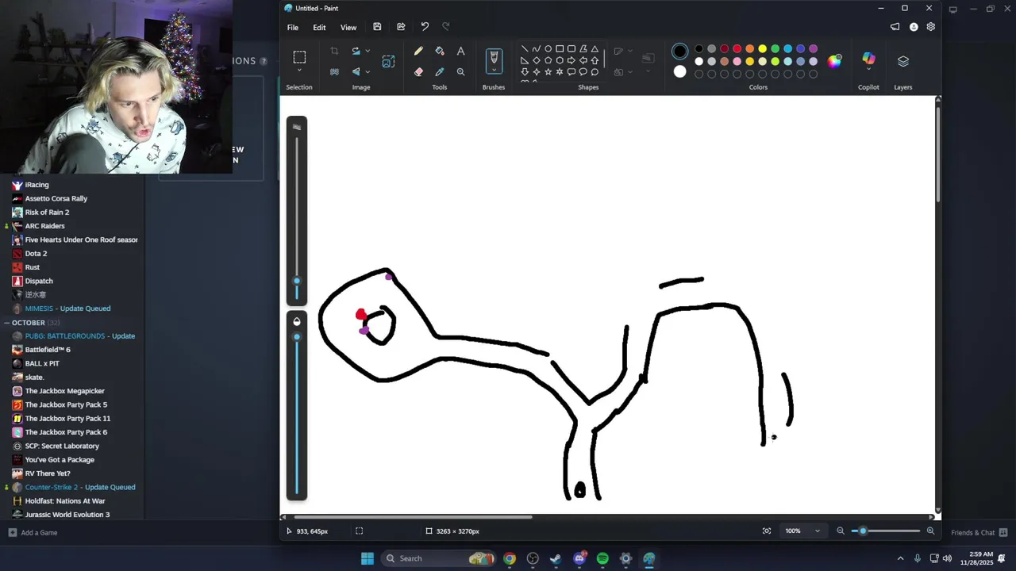Screen dimensions: 1016x571
Task: Open the Paint account profile icon
Action: pos(914,27)
